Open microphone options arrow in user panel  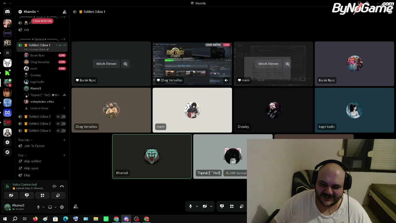pos(43,207)
